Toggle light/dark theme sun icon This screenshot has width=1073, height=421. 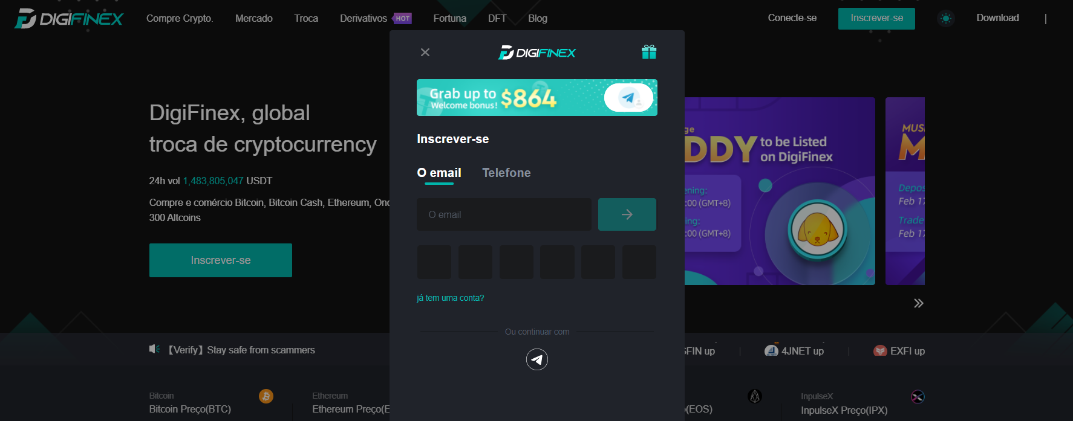pyautogui.click(x=946, y=18)
